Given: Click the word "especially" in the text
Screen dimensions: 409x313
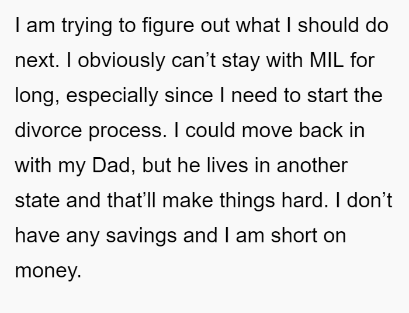Looking at the screenshot, I should tap(112, 96).
